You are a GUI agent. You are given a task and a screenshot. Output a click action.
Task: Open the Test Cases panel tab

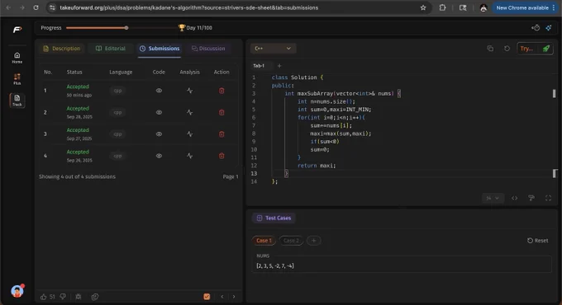click(274, 218)
